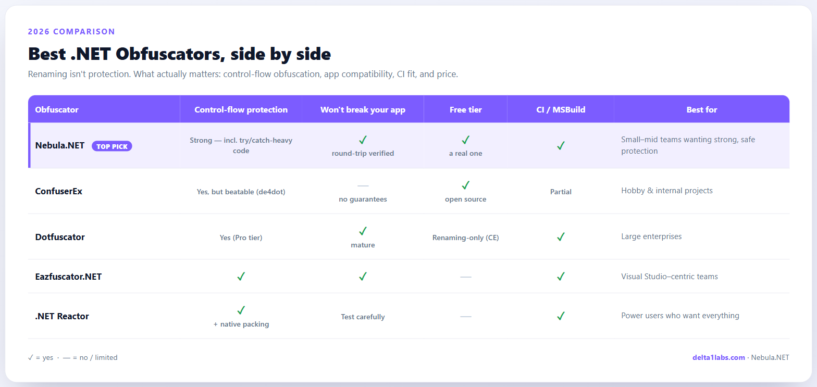Click .NET Reactor's Free tier dash
The image size is (817, 387).
pos(466,316)
